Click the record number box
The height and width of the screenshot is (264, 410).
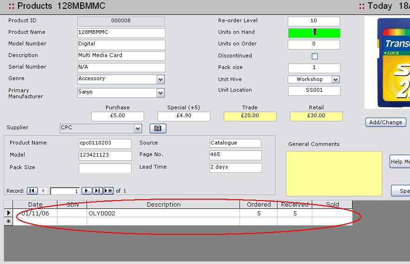[x=65, y=191]
